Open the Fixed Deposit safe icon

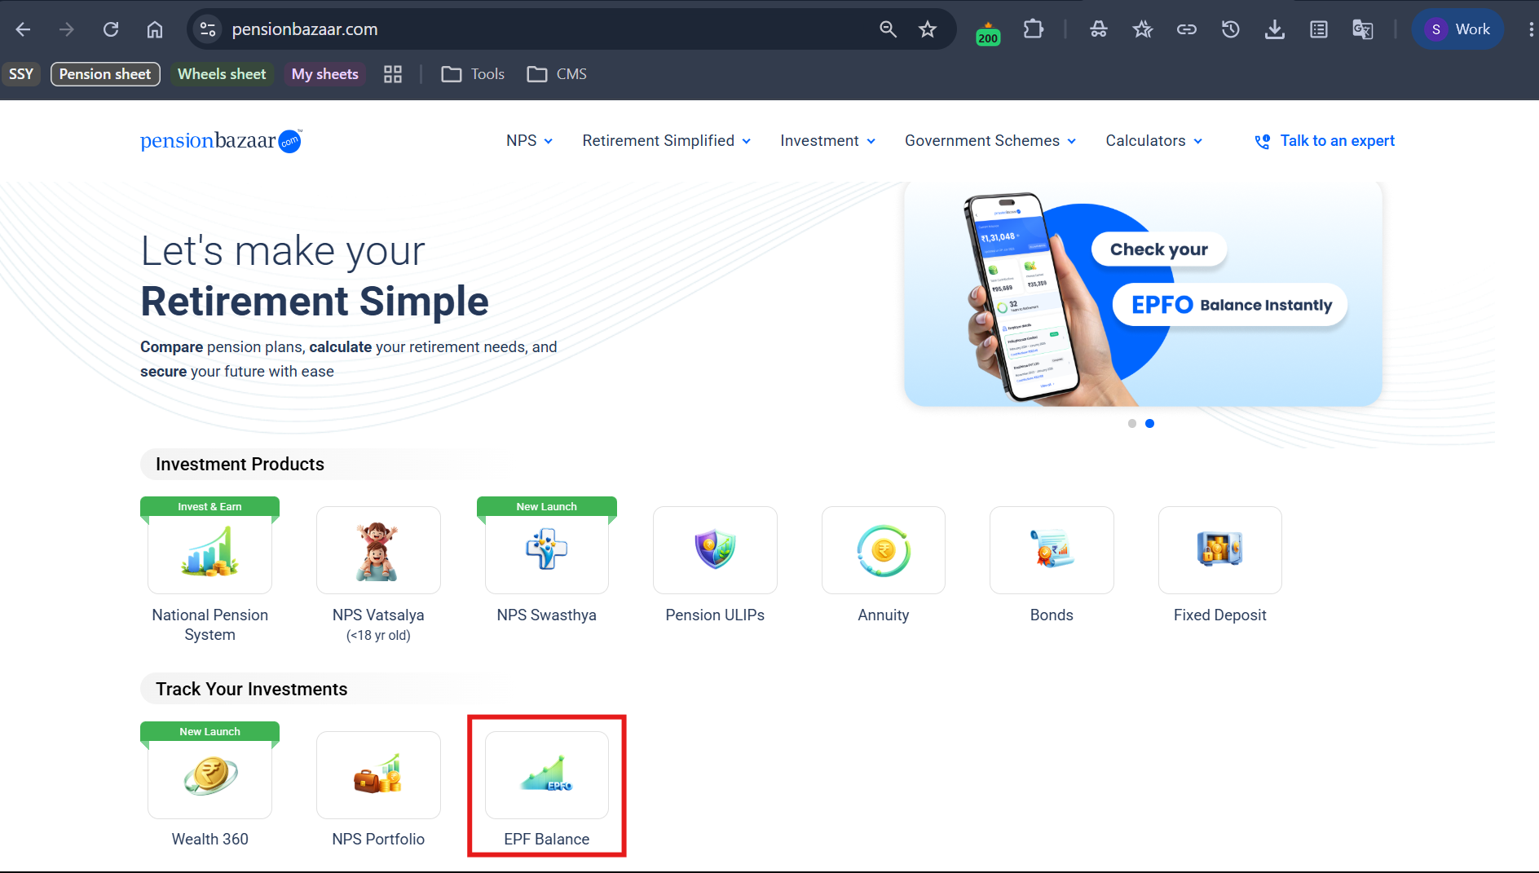1220,550
